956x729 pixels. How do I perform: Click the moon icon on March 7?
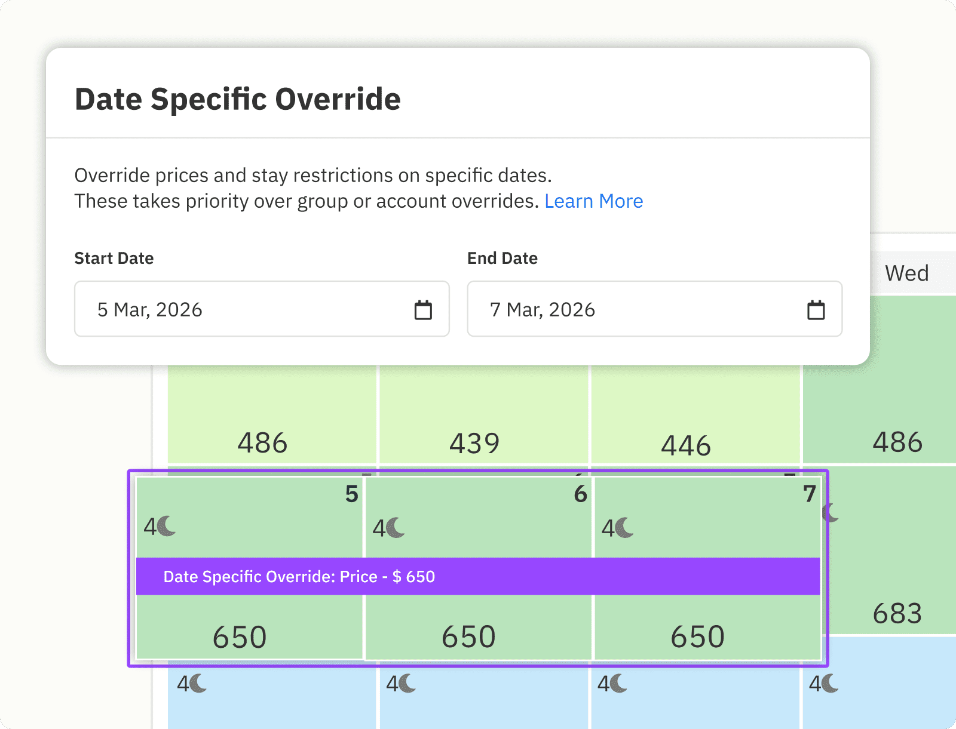pyautogui.click(x=626, y=528)
